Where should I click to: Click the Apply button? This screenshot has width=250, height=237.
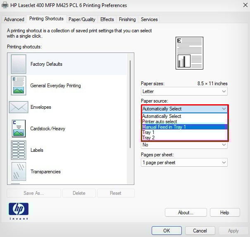pos(233,231)
